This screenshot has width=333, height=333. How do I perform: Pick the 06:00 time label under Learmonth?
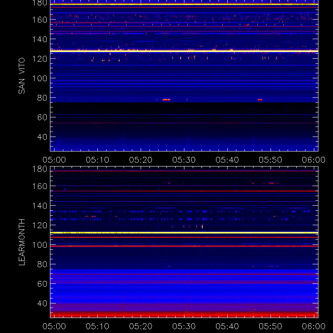(x=314, y=326)
